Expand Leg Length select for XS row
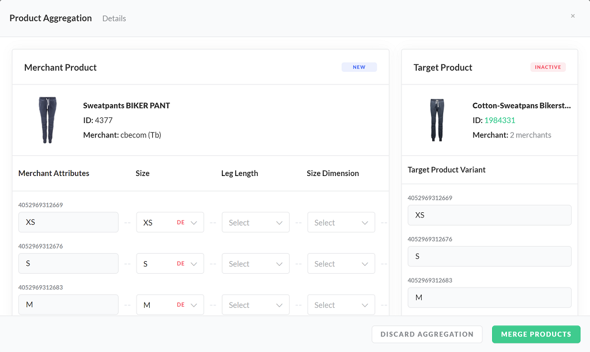 tap(255, 223)
